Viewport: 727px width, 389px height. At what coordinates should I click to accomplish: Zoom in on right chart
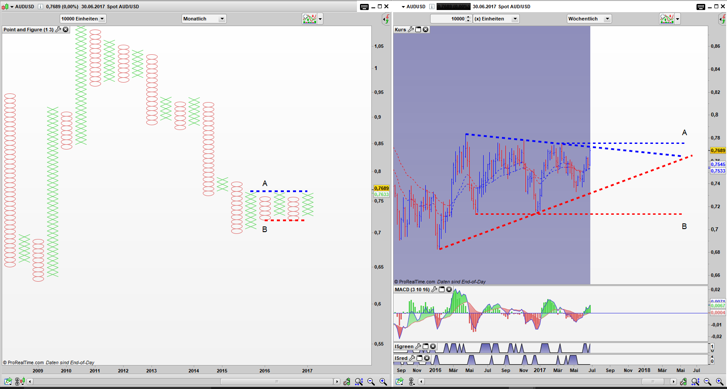click(719, 382)
